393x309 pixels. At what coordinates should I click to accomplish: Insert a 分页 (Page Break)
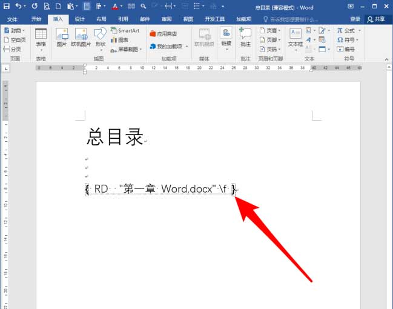13,49
